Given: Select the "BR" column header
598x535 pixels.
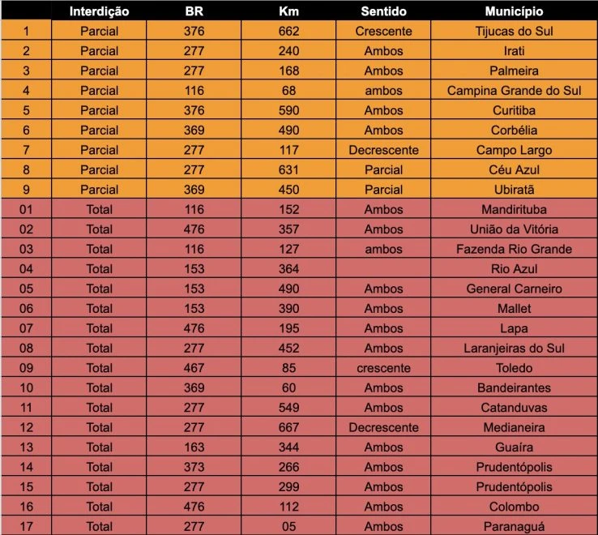Looking at the screenshot, I should (x=194, y=12).
